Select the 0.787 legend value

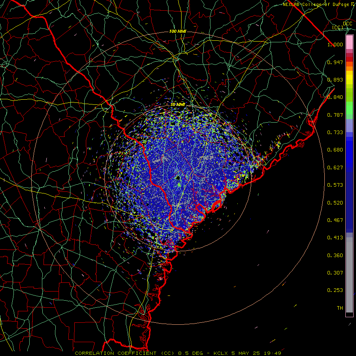(335, 115)
